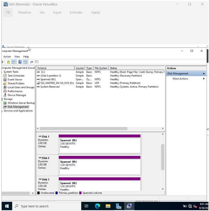Select Disk Management in the tree
Screen dimensions: 209x211
point(18,107)
